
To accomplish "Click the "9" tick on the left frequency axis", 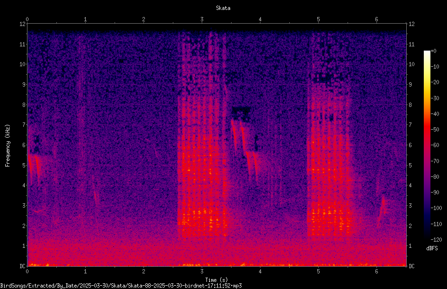I will point(24,85).
